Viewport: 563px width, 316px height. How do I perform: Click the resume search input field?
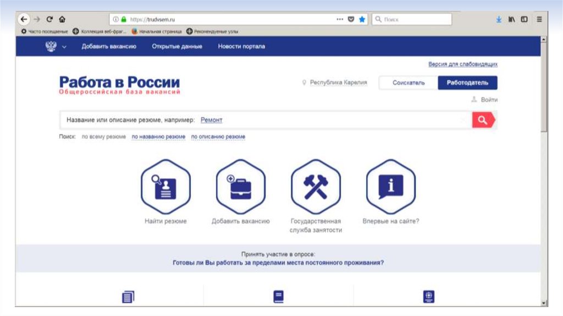[266, 119]
